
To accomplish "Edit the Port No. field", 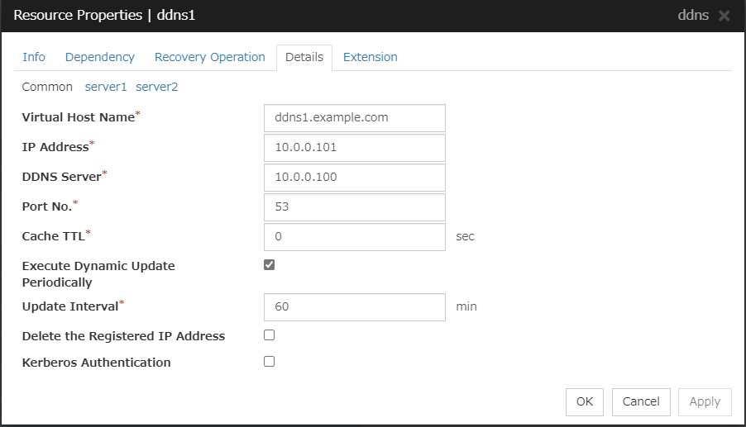I will tap(354, 206).
